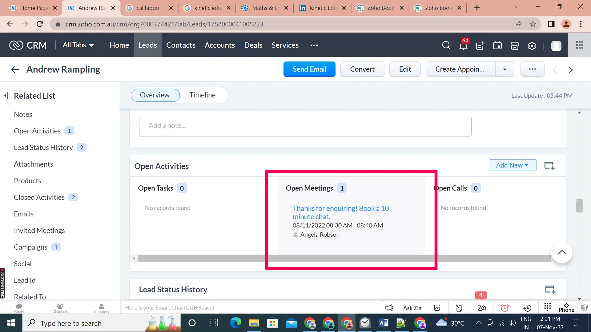
Task: Click the Add a note field
Action: point(305,126)
